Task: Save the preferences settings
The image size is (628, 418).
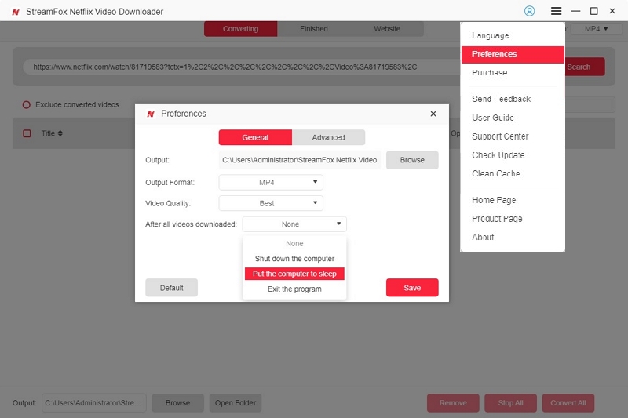Action: [412, 288]
